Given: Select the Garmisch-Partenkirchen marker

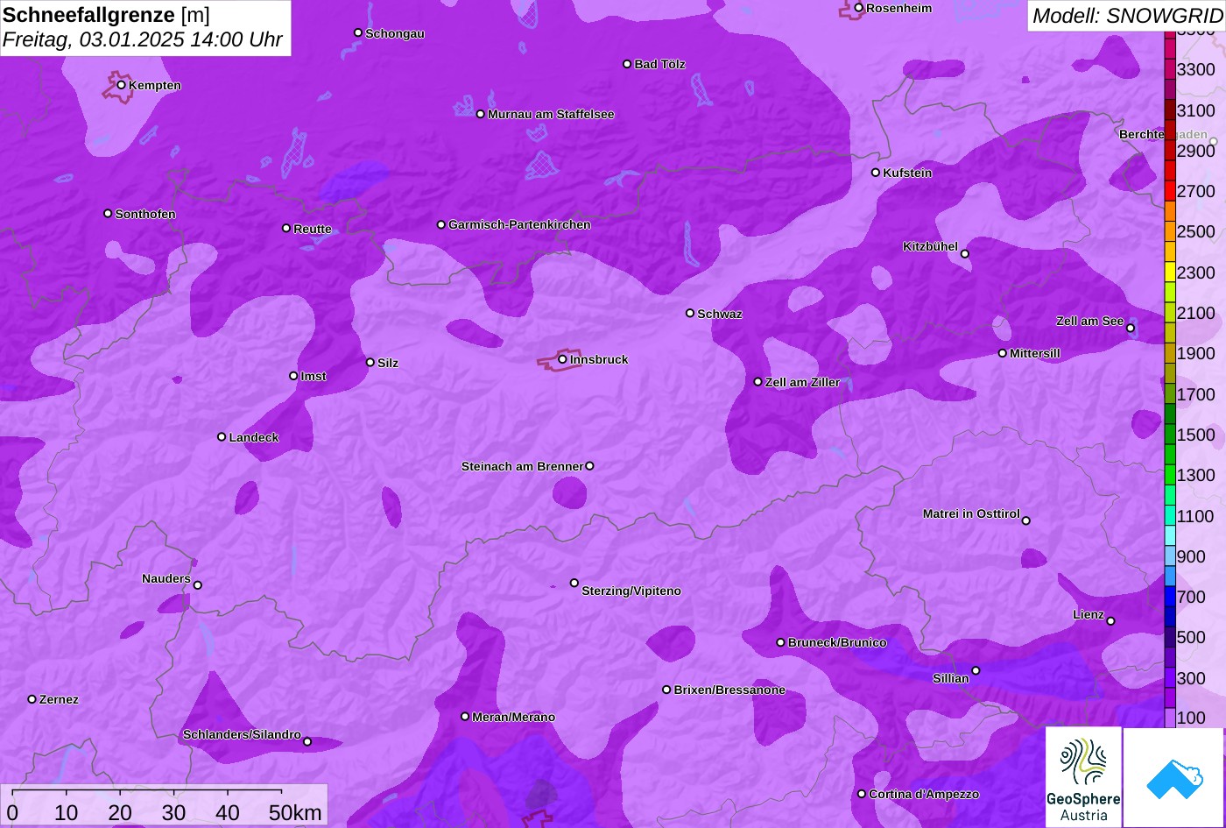Looking at the screenshot, I should pos(440,224).
